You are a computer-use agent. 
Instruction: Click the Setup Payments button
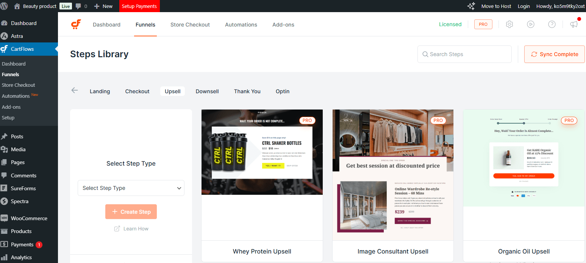pos(139,6)
